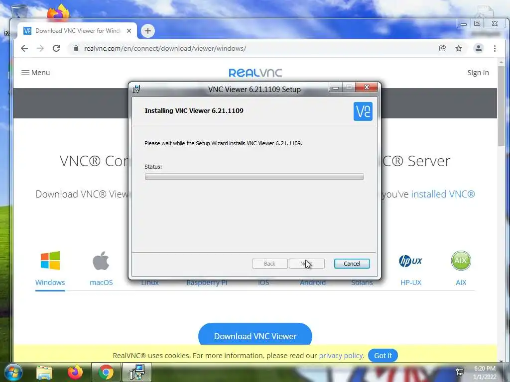
Task: Open the RealVNC hamburger Menu
Action: [35, 73]
